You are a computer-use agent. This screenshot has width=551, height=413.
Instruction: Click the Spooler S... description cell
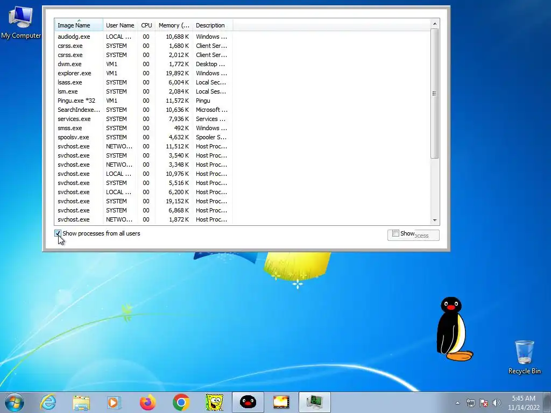(x=211, y=137)
